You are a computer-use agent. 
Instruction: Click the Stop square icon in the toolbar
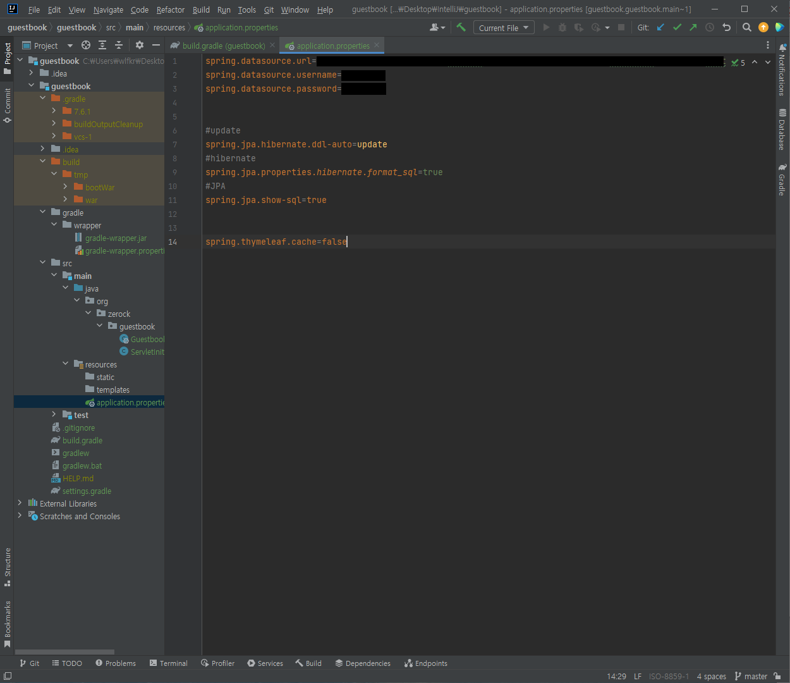(x=621, y=27)
